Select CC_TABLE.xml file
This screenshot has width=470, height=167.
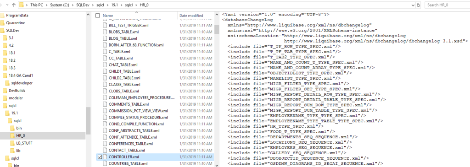(121, 58)
